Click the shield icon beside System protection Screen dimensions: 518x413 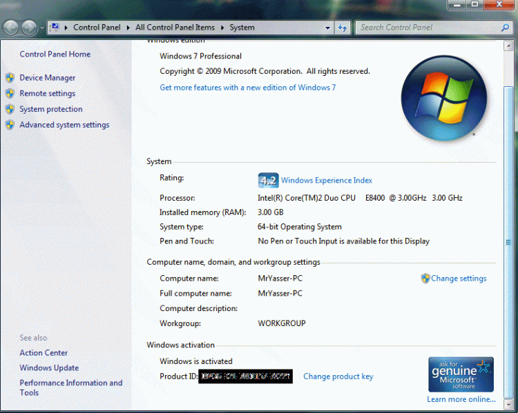pos(10,109)
